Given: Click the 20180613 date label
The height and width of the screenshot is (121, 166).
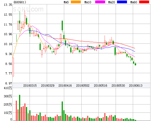Looking at the screenshot, I should [136, 86].
